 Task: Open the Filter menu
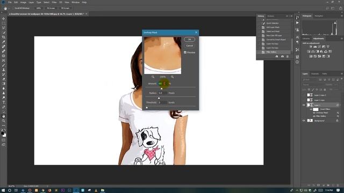54,2
